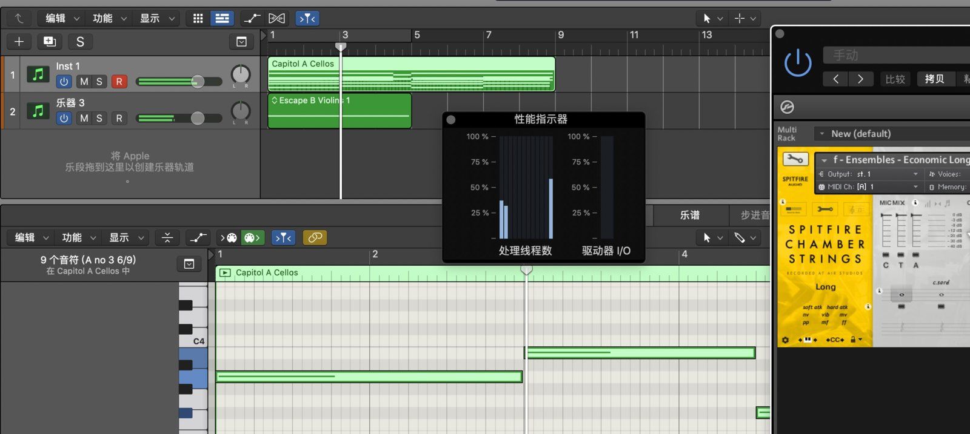Screen dimensions: 970x434
Task: Click previous preset arrow in plugin window
Action: point(835,79)
